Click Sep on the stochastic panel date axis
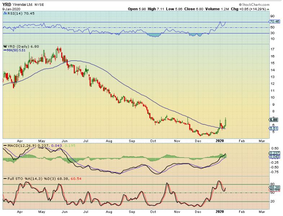The height and width of the screenshot is (216, 283). coord(132,212)
